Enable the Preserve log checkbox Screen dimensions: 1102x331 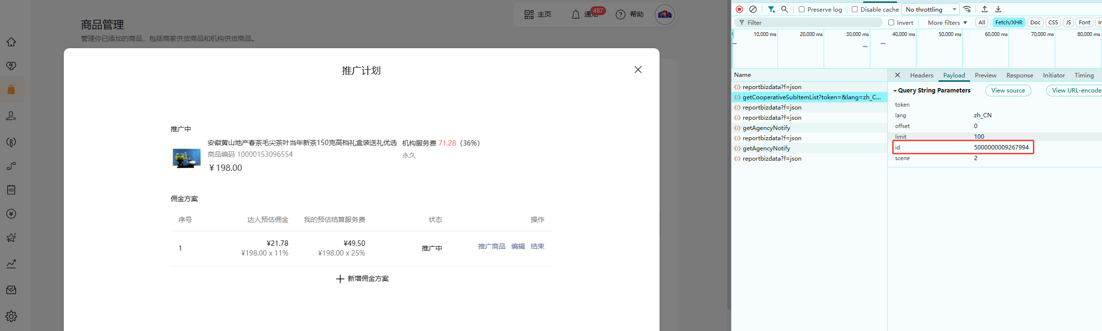coord(802,9)
